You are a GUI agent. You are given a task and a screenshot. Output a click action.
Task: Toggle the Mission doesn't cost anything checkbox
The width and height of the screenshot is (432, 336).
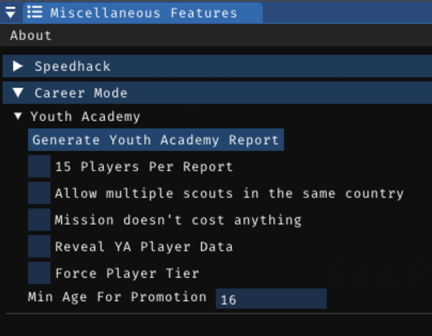point(39,220)
